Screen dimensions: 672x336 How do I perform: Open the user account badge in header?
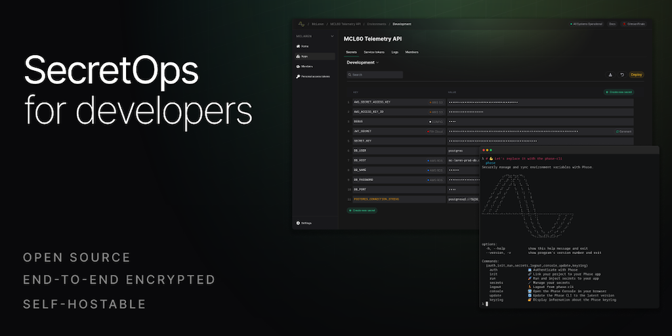pyautogui.click(x=634, y=24)
